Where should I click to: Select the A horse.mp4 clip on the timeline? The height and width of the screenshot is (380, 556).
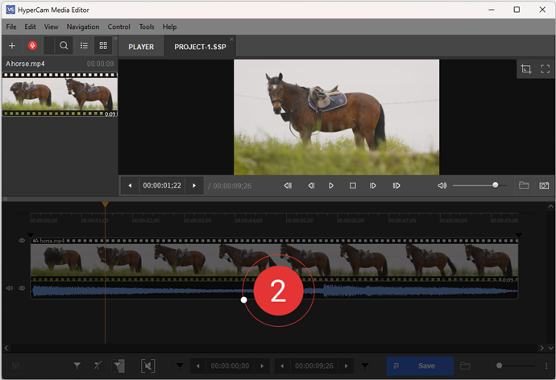coord(274,260)
